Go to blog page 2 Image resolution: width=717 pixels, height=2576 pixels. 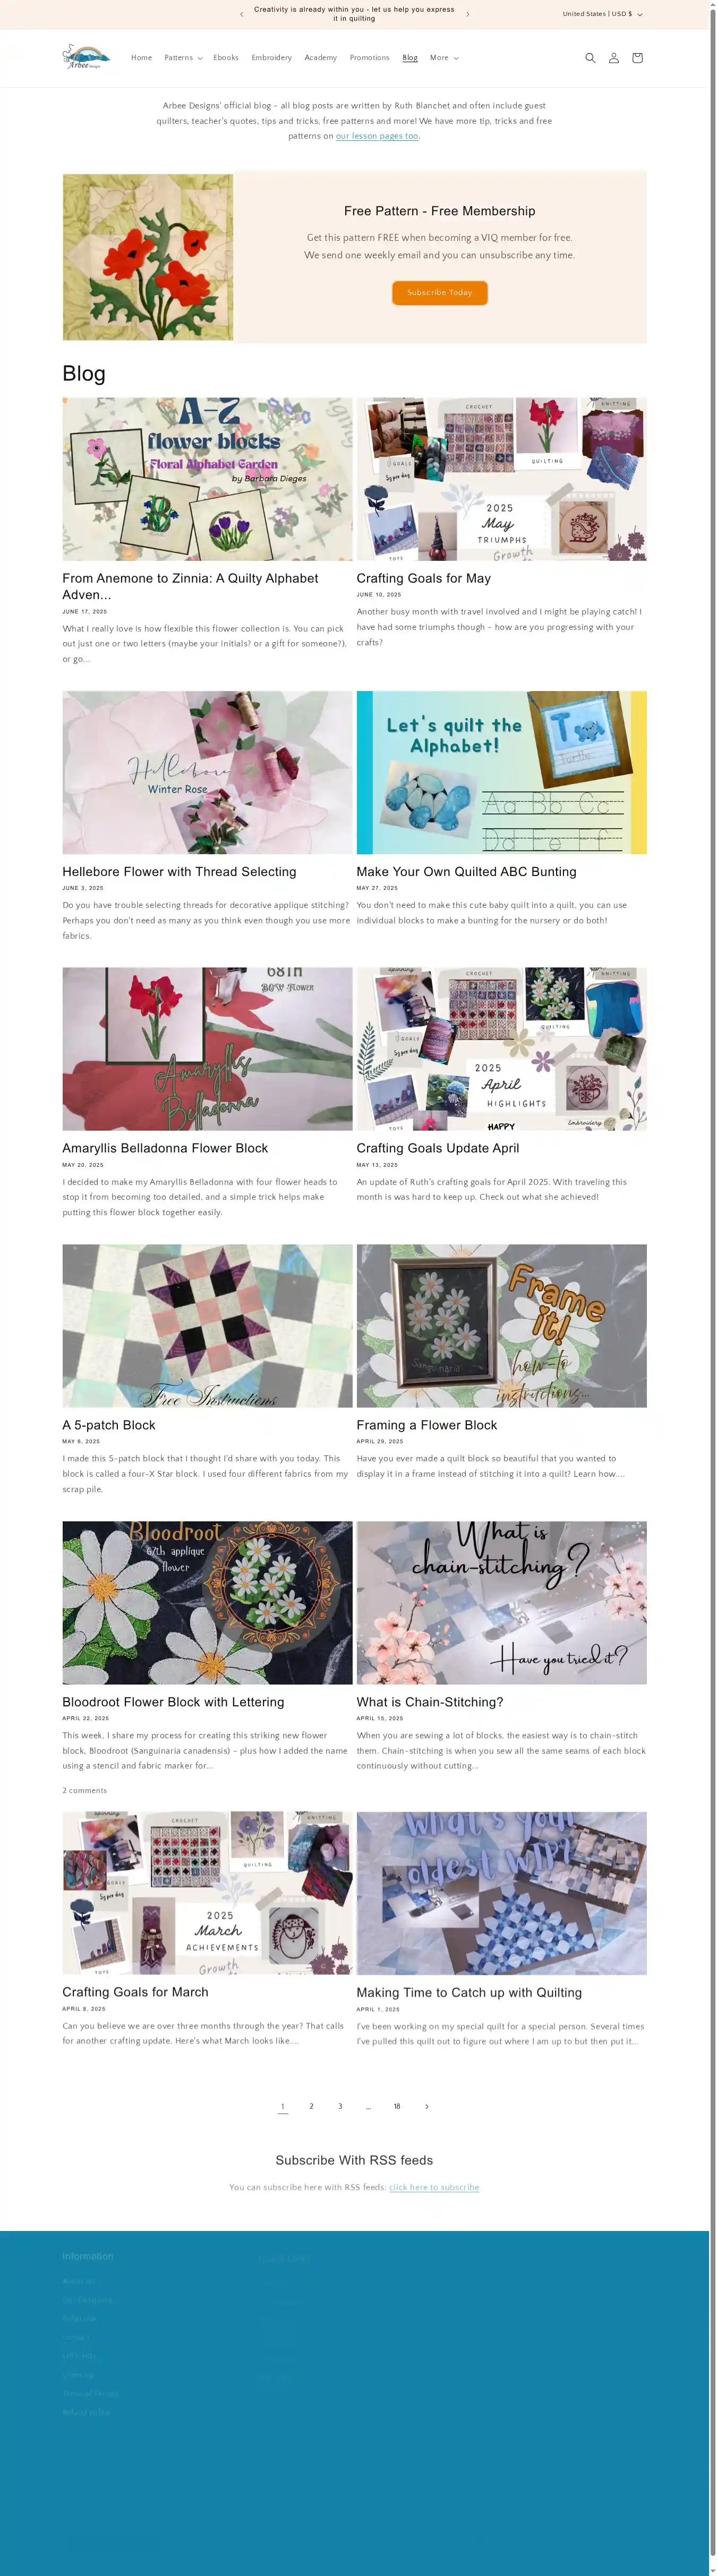click(x=312, y=2106)
